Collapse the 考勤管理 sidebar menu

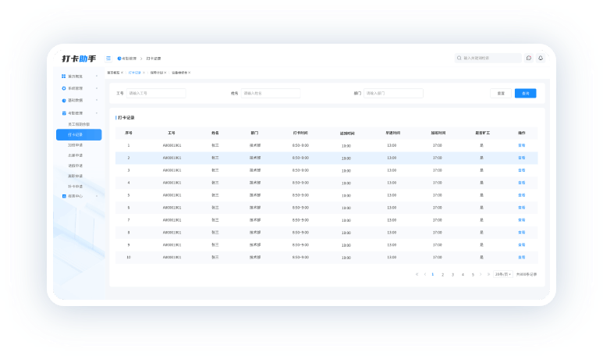point(96,113)
